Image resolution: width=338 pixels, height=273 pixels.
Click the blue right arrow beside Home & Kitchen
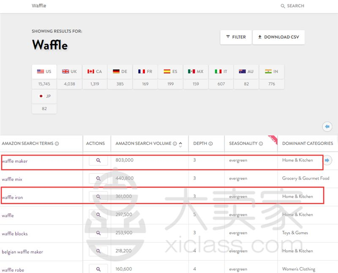coord(327,160)
